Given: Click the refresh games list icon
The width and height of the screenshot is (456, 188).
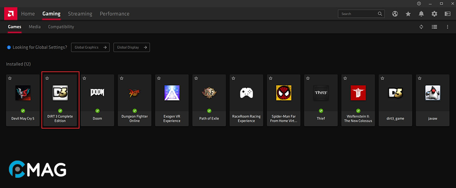Looking at the screenshot, I should [x=421, y=27].
